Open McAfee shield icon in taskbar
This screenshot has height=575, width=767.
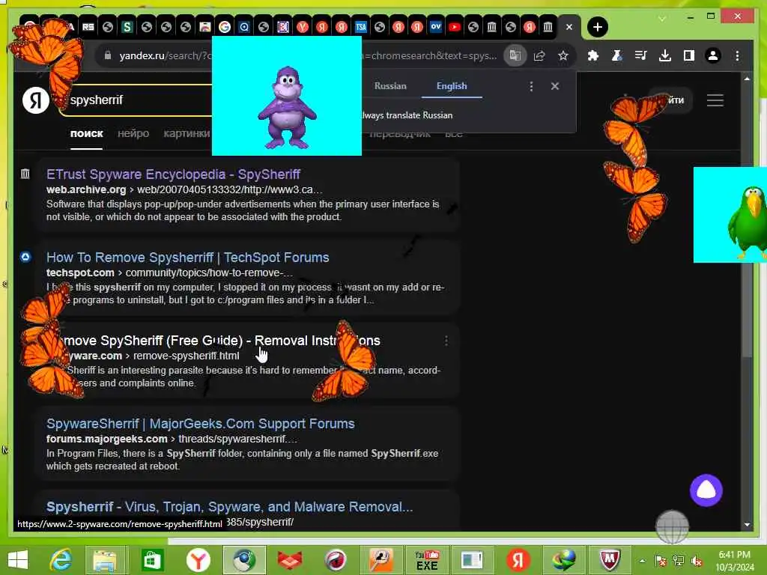(610, 560)
